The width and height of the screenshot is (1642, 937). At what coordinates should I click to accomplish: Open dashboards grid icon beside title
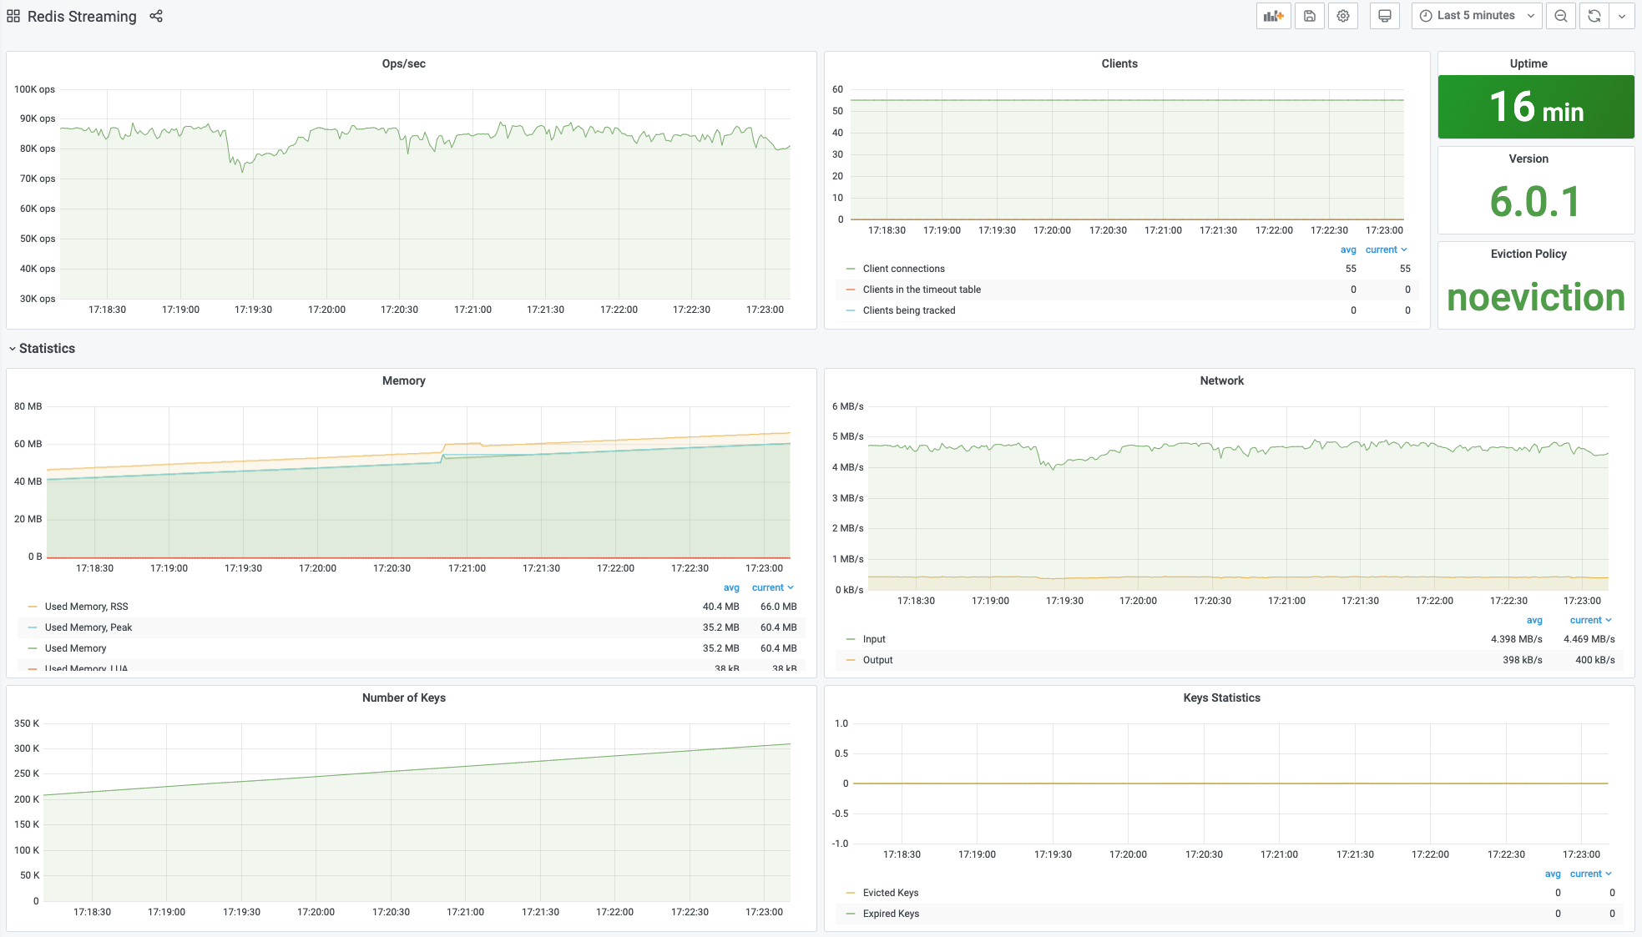[13, 16]
